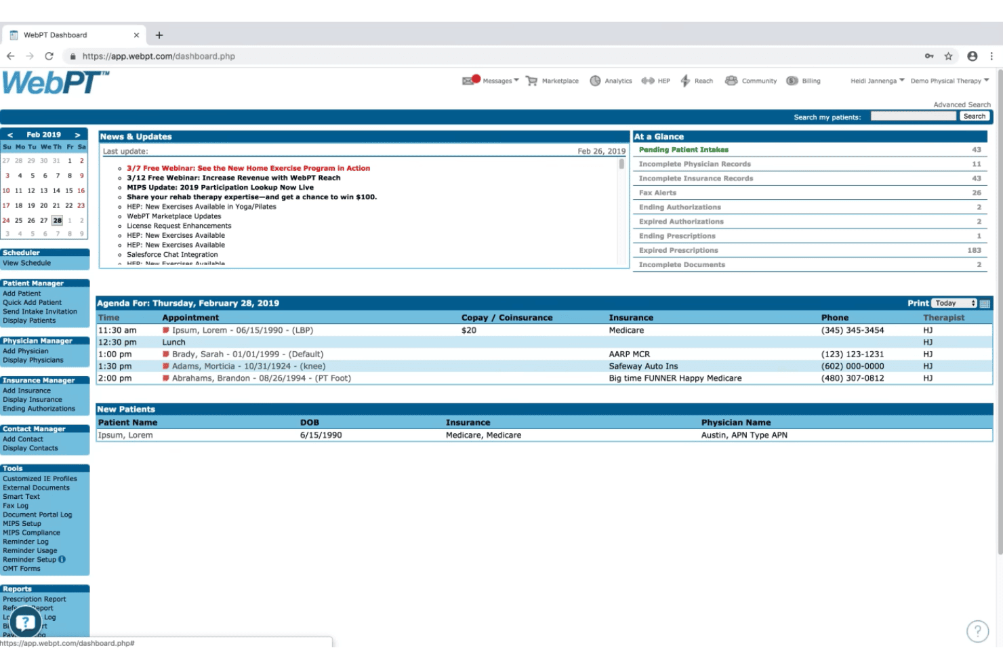This screenshot has width=1003, height=669.
Task: Open View Schedule in Scheduler
Action: pyautogui.click(x=26, y=263)
